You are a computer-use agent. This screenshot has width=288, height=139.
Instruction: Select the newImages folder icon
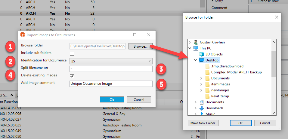[207, 90]
